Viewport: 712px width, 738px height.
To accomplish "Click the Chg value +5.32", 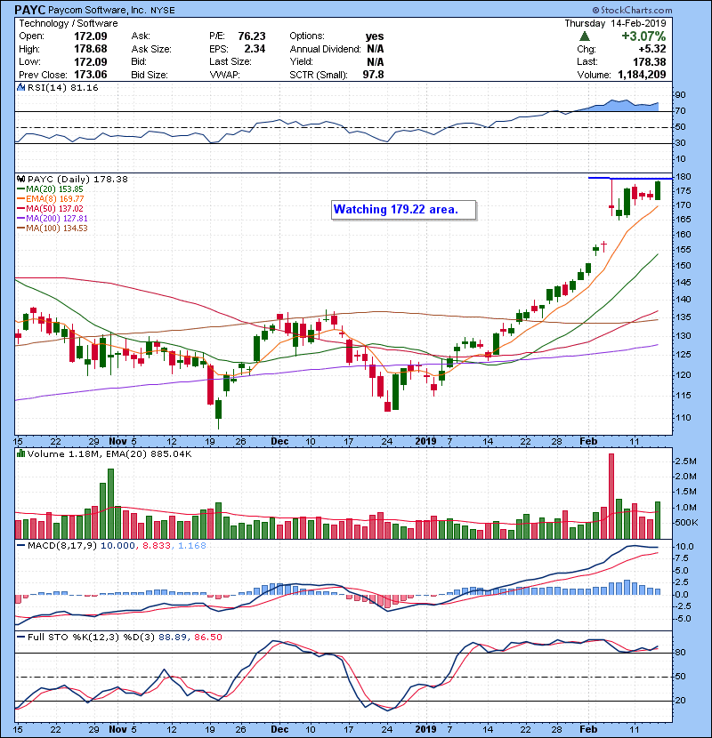I will click(652, 49).
